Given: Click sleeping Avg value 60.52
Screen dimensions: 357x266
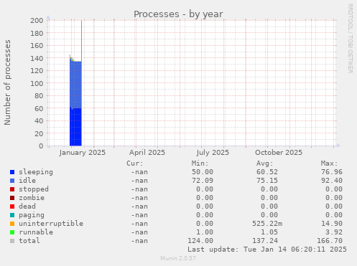Looking at the screenshot, I should pos(267,172).
